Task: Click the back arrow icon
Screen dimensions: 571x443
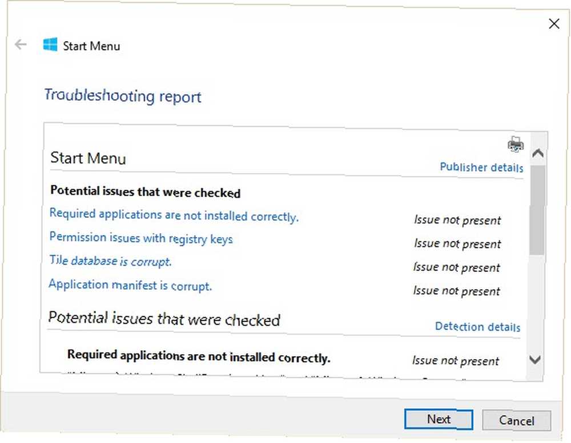Action: 21,44
